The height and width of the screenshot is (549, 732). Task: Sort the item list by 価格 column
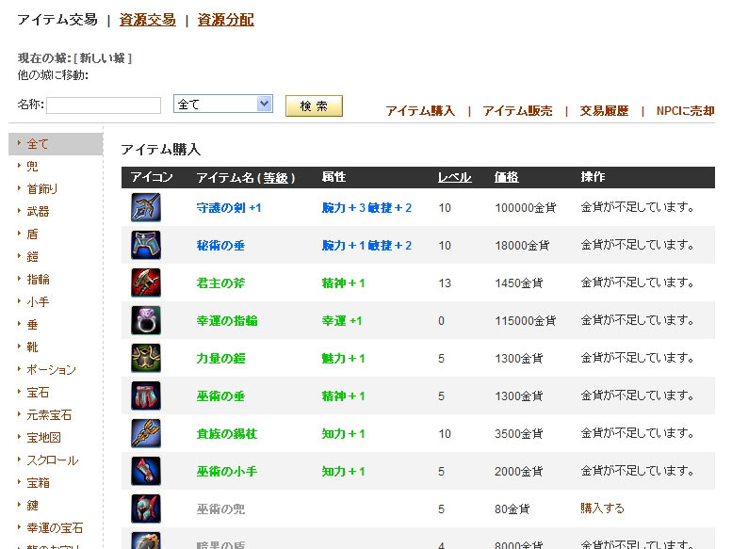click(x=506, y=177)
